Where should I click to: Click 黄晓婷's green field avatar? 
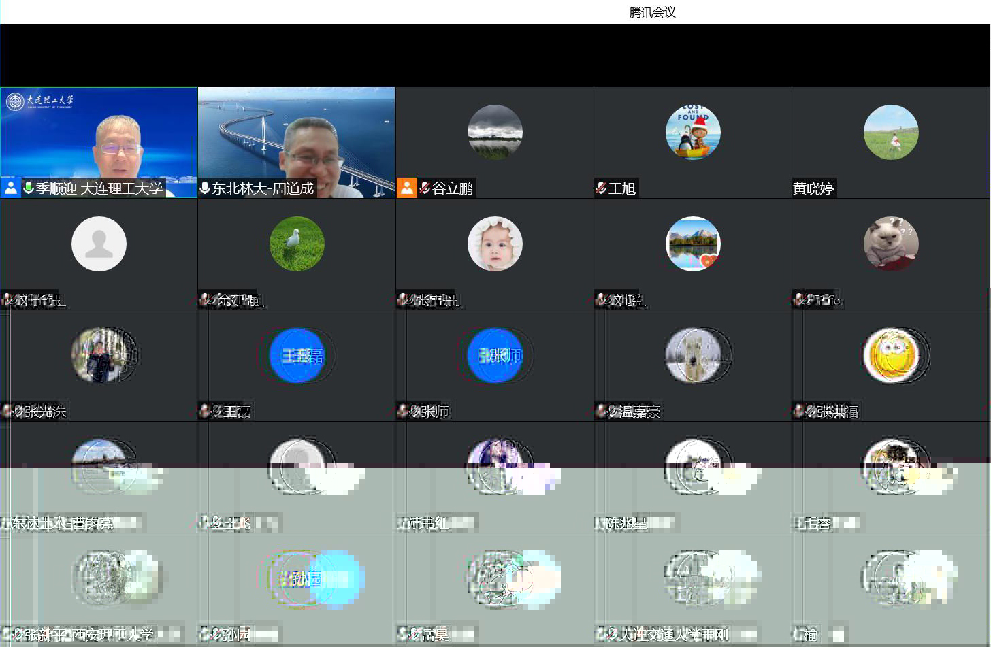coord(891,132)
